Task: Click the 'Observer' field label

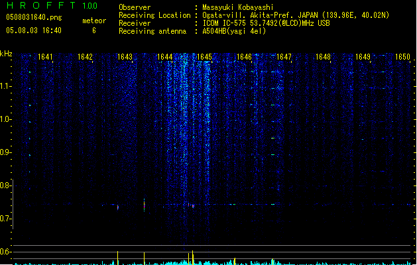Action: pyautogui.click(x=135, y=7)
